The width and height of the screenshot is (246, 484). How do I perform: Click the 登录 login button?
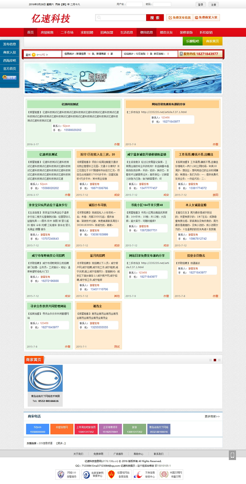tap(200, 5)
